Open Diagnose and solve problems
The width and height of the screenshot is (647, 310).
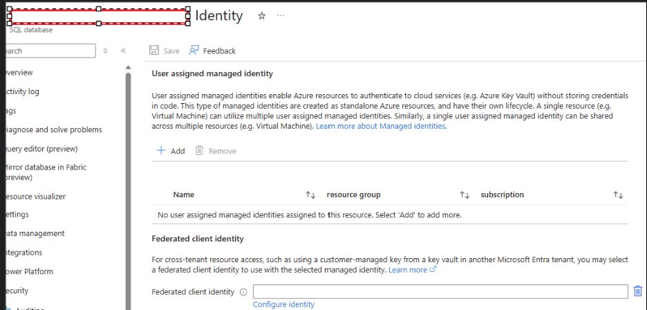click(53, 129)
